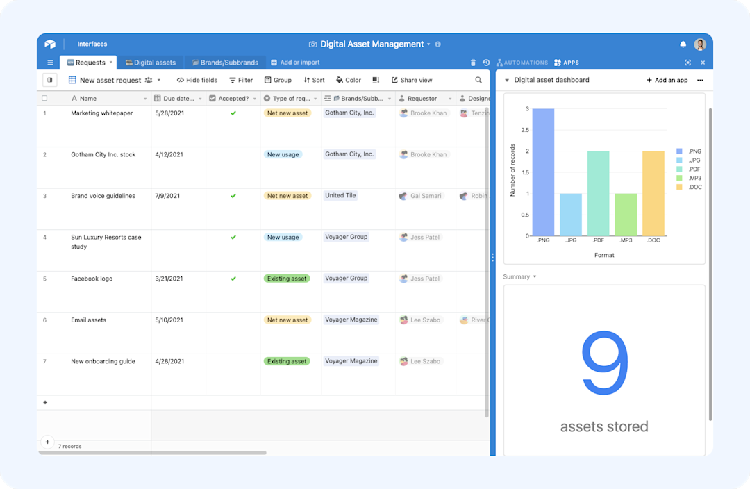This screenshot has width=750, height=489.
Task: Click the add record plus button
Action: pyautogui.click(x=45, y=402)
